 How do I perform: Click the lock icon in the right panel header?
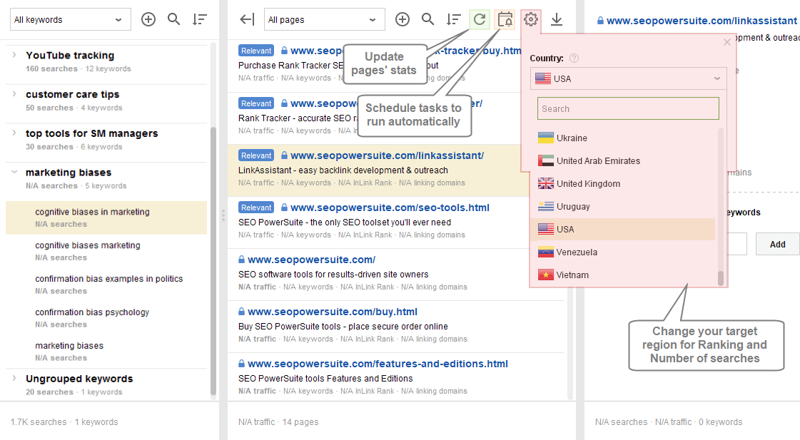[600, 21]
